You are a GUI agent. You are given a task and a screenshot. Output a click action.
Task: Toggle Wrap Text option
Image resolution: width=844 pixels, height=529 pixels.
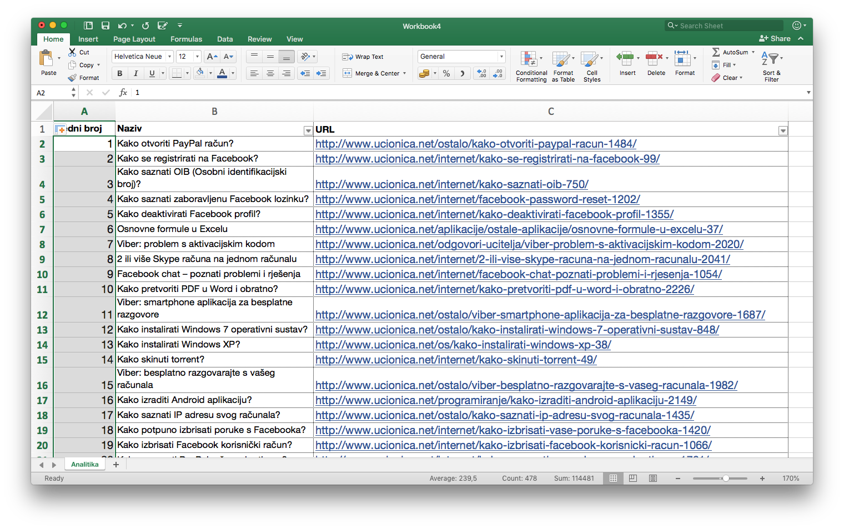point(363,57)
